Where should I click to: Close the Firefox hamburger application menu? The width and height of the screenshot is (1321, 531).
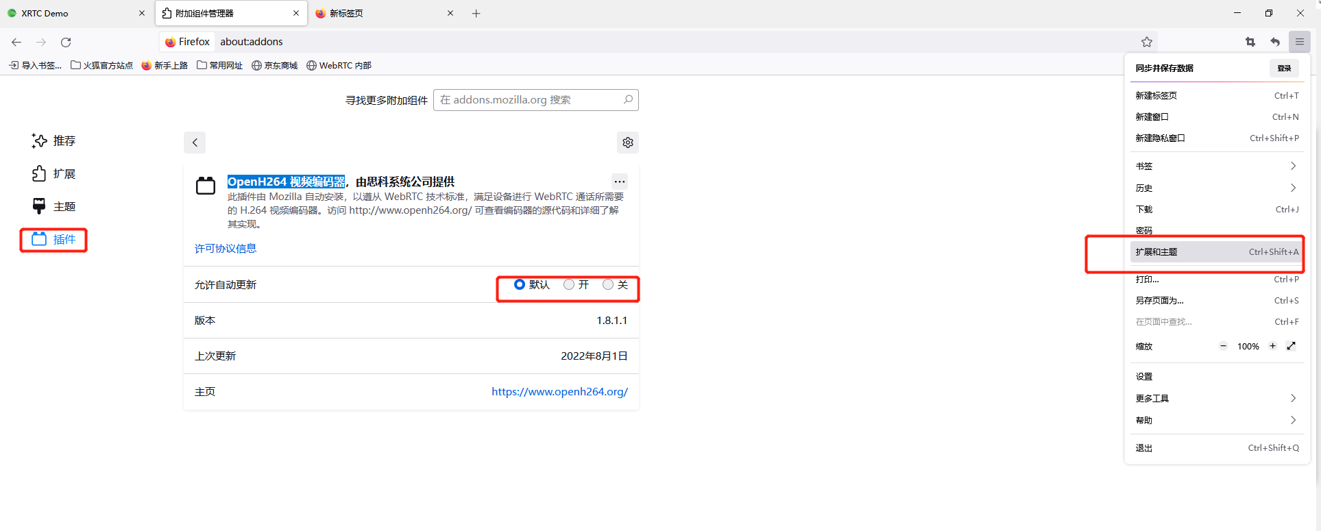pos(1300,42)
